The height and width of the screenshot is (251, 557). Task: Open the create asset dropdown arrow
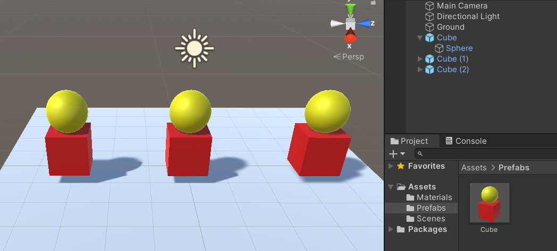[x=402, y=154]
